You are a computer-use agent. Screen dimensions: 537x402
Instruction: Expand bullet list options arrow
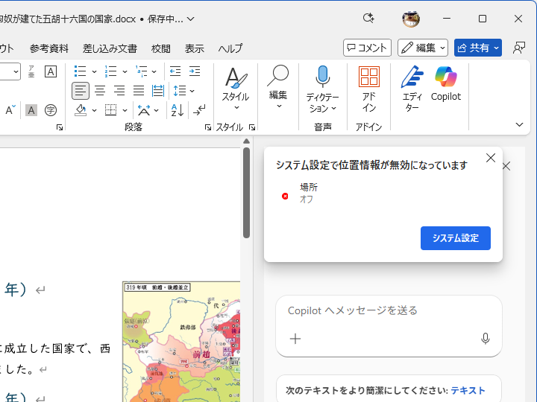tap(94, 71)
